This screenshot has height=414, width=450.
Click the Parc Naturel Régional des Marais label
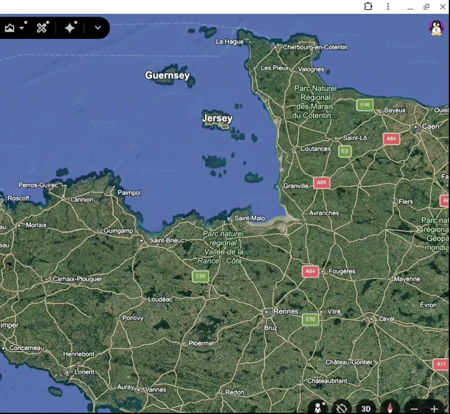pos(315,102)
